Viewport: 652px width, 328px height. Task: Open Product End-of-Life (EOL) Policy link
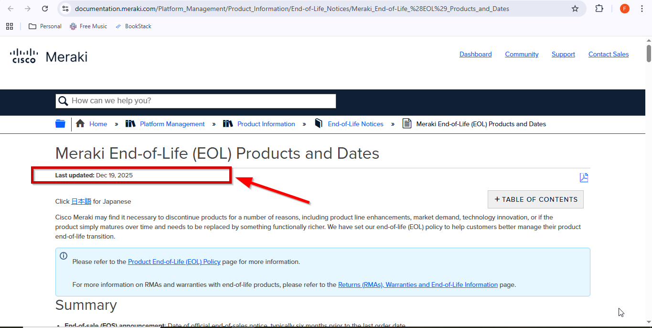[174, 262]
